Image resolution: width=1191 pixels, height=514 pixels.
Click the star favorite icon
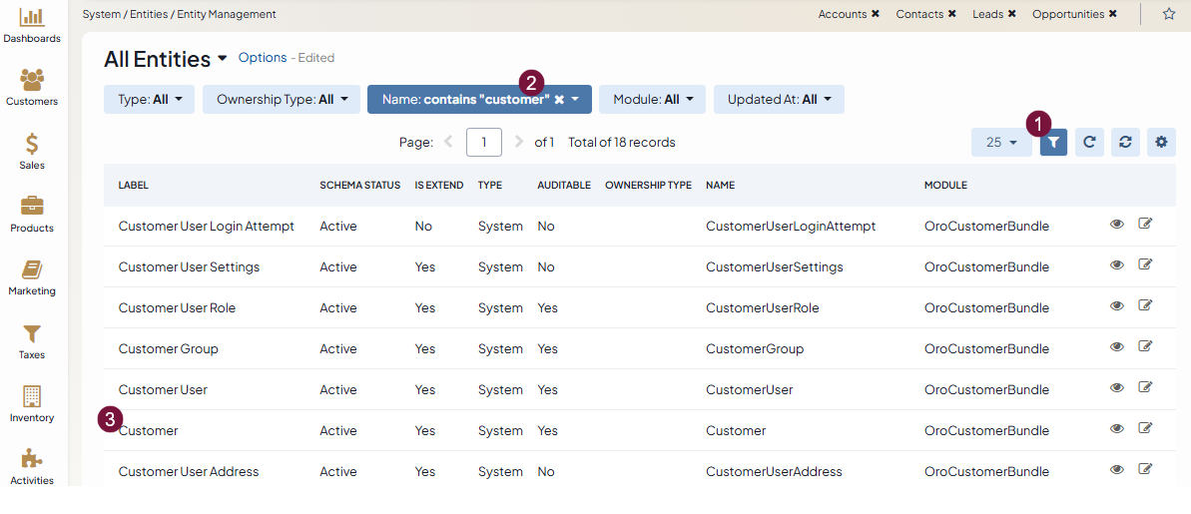[1169, 14]
